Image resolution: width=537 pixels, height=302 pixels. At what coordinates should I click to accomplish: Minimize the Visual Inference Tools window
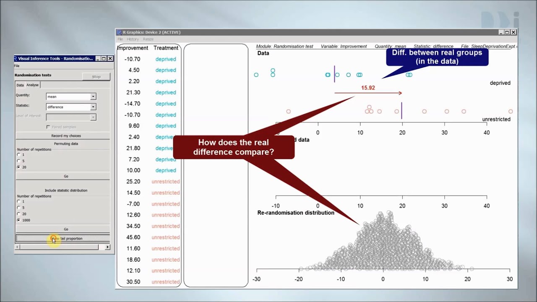tap(98, 59)
